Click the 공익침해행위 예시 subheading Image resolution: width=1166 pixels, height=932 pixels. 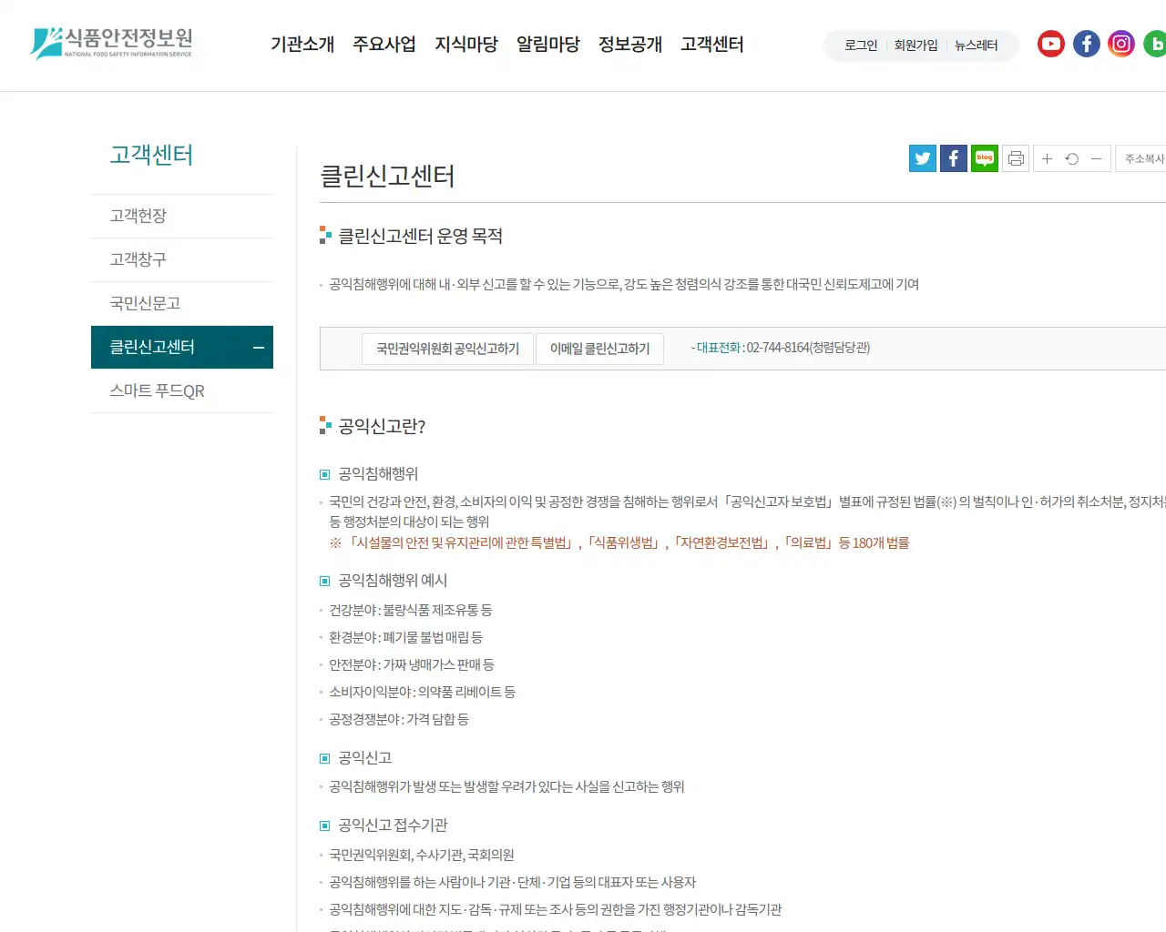pos(393,581)
